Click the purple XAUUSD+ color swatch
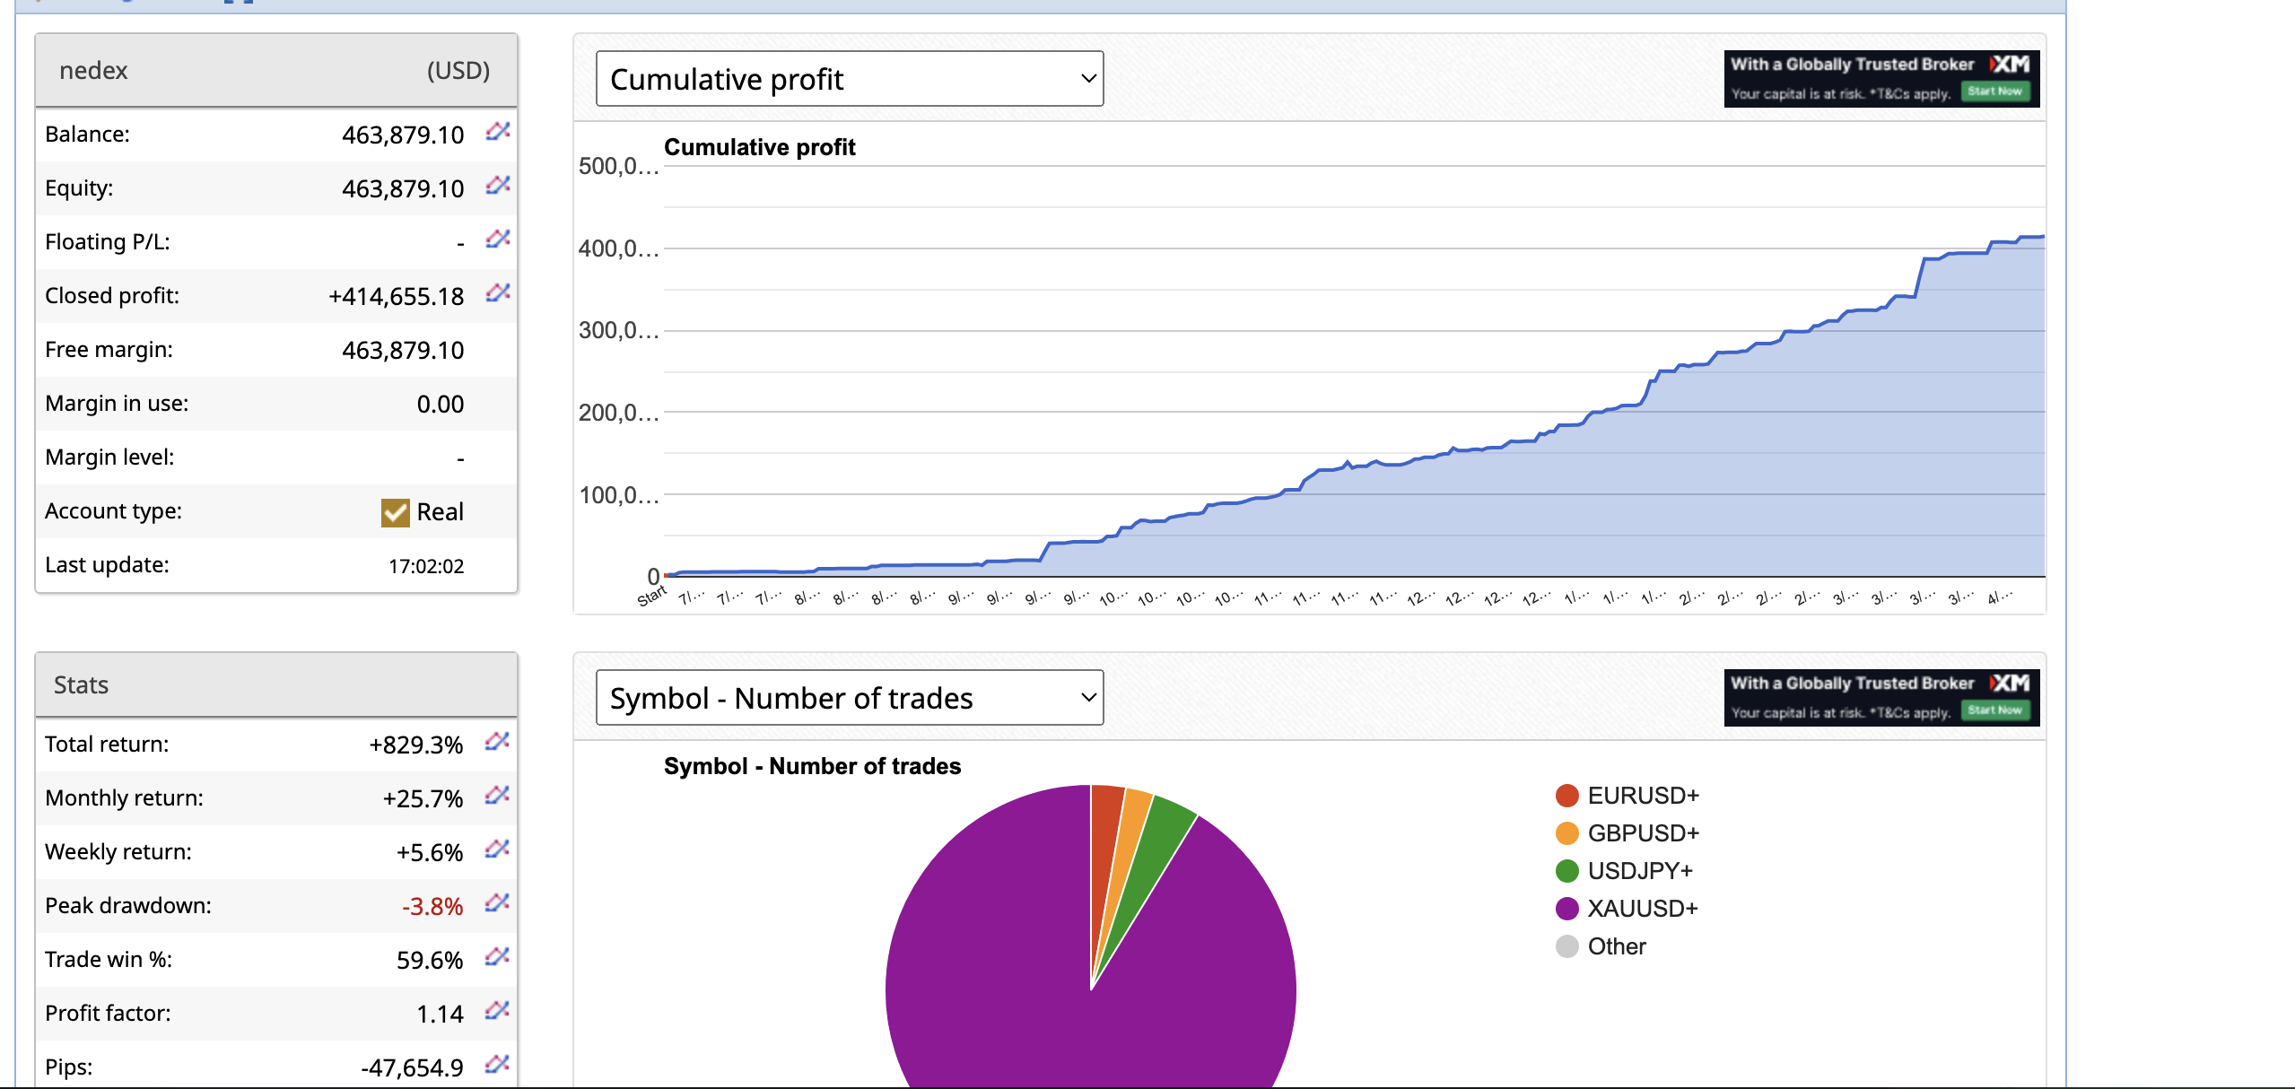 (x=1566, y=908)
